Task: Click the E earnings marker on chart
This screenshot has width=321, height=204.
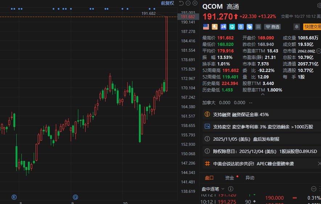Action: pos(14,197)
